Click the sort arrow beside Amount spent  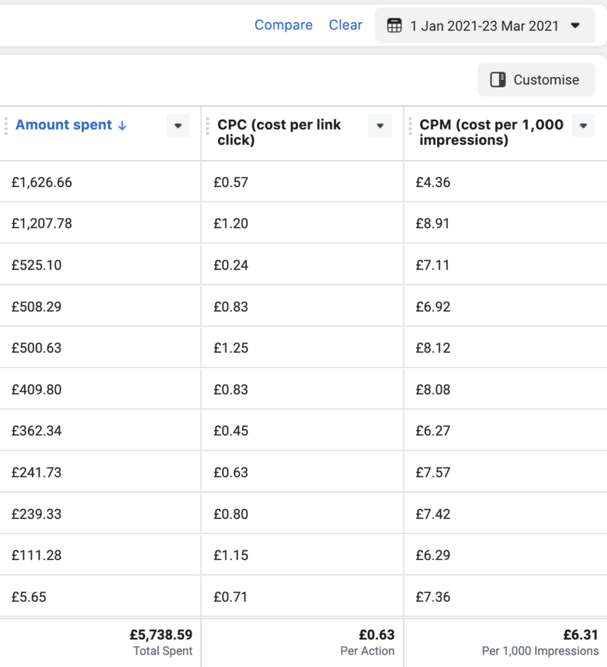click(122, 126)
